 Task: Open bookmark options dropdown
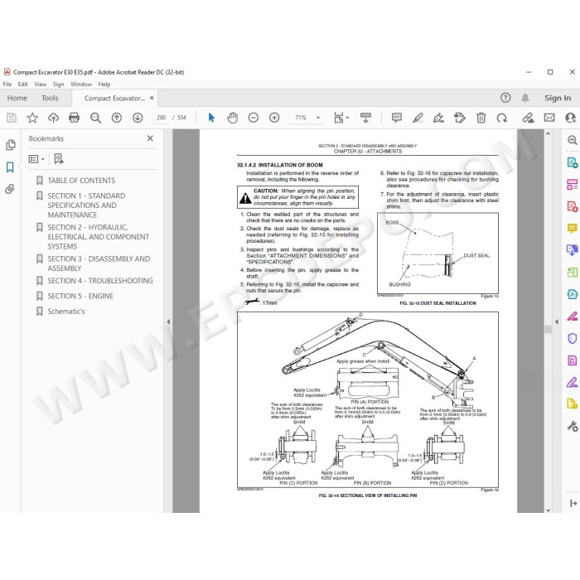tap(36, 159)
